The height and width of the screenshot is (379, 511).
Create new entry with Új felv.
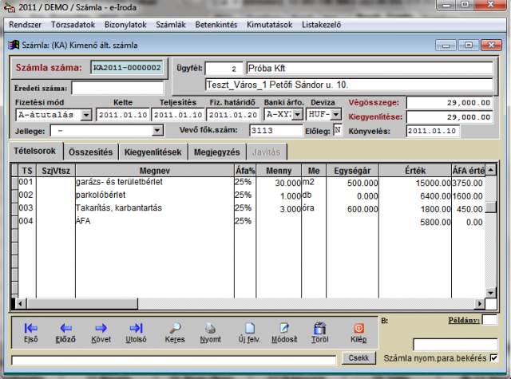pyautogui.click(x=248, y=332)
